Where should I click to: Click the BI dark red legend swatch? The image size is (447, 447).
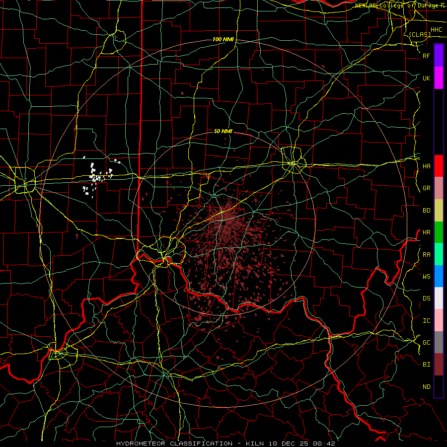click(439, 365)
